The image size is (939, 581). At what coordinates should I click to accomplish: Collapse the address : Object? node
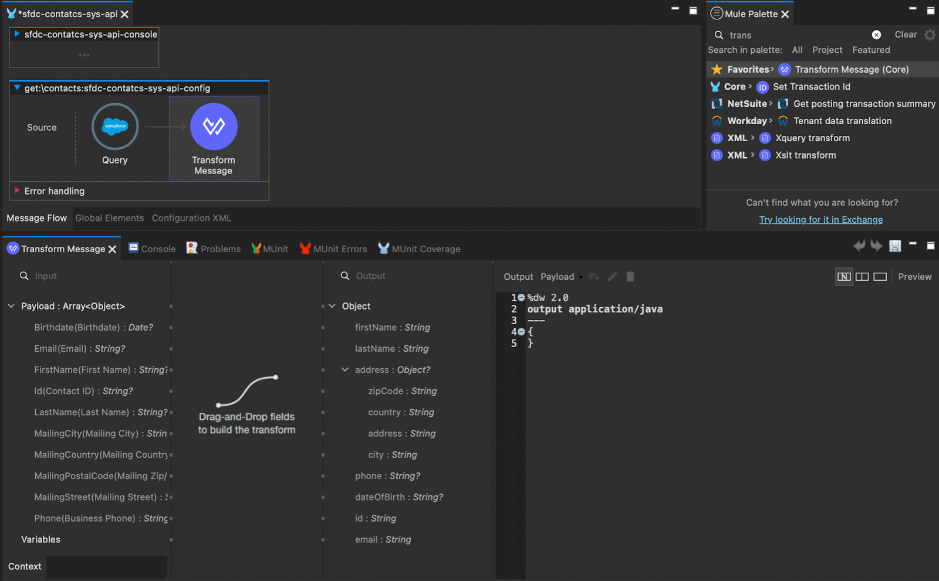tap(345, 370)
